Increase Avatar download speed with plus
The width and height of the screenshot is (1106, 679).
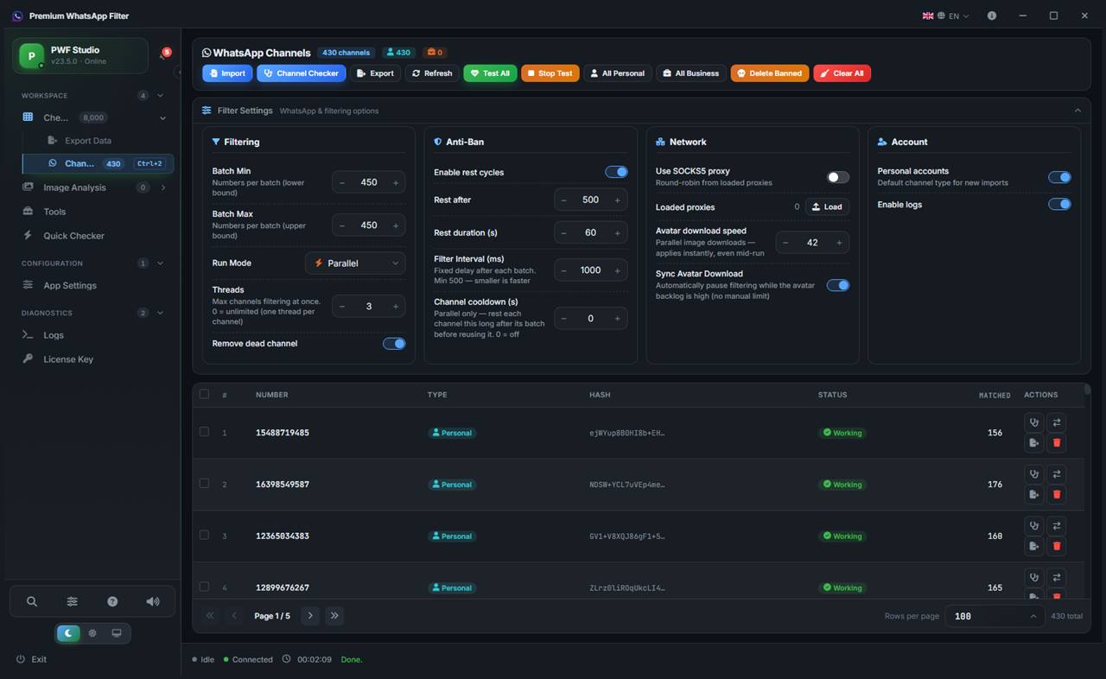tap(839, 243)
